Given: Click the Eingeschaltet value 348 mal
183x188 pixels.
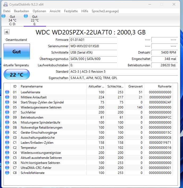Looking at the screenshot, I should [x=164, y=59].
